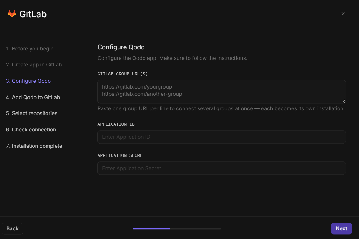Viewport: 359px width, 239px height.
Task: Click the Next button
Action: click(341, 228)
